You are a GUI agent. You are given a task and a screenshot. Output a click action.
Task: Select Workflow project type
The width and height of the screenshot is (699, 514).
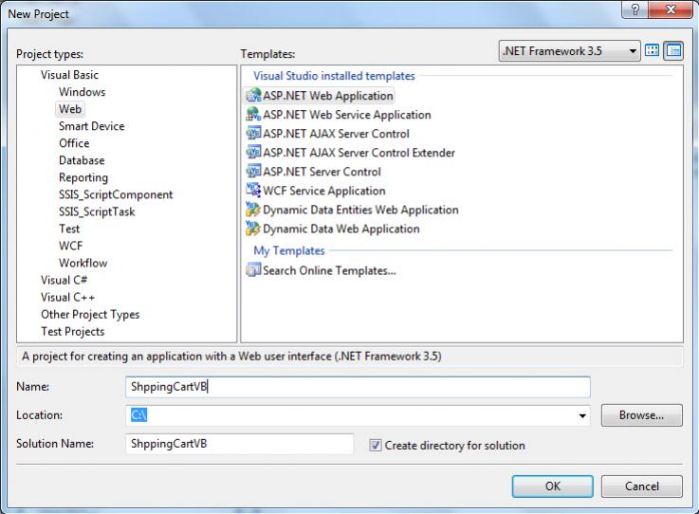pyautogui.click(x=83, y=263)
